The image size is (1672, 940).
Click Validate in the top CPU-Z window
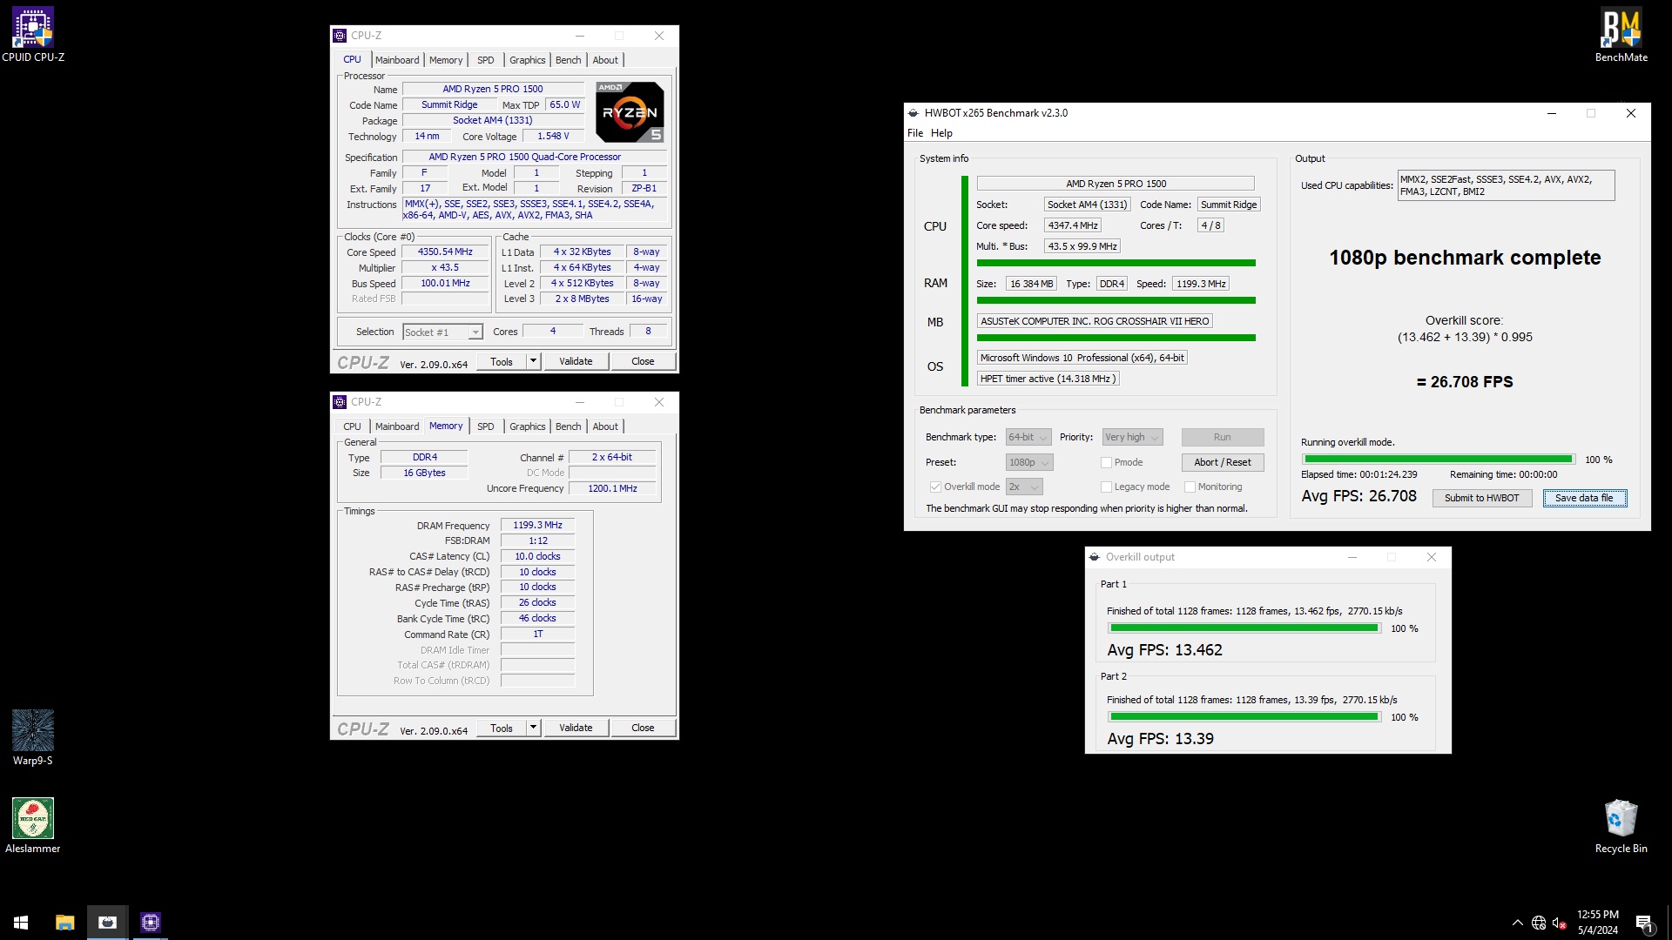575,361
